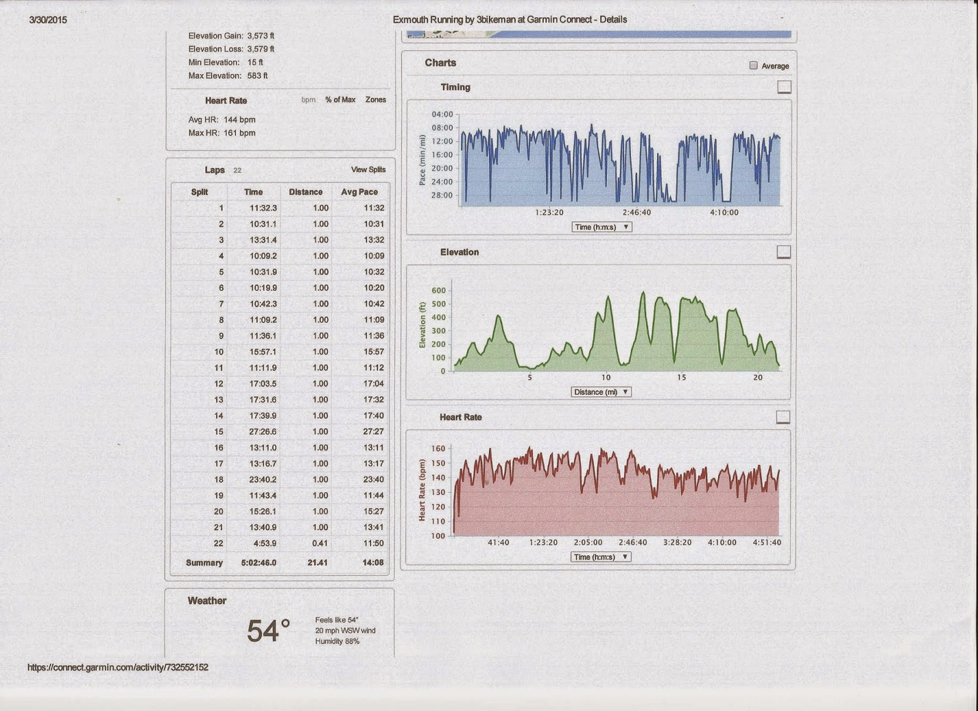The image size is (978, 711).
Task: Select the lap time 13:40.9 for split 21
Action: click(x=263, y=527)
